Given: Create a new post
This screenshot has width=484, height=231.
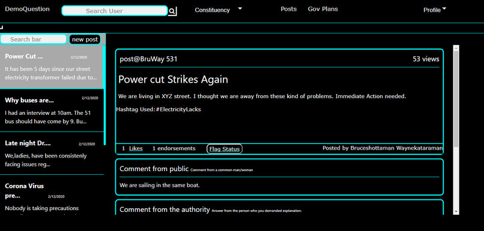Looking at the screenshot, I should click(85, 39).
